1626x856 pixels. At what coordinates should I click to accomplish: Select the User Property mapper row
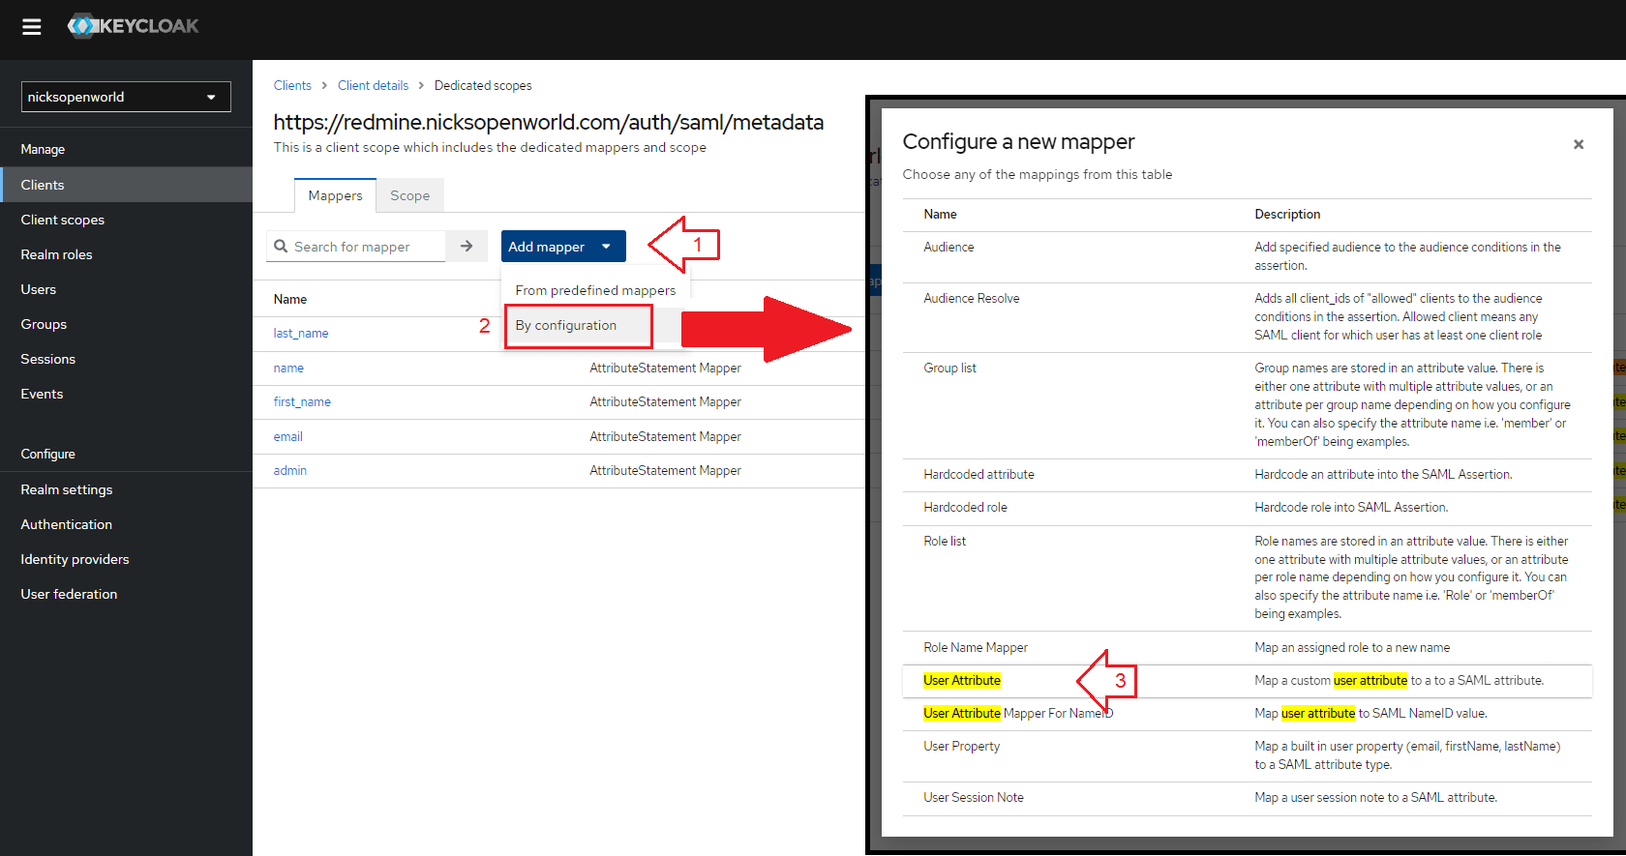coord(1248,755)
